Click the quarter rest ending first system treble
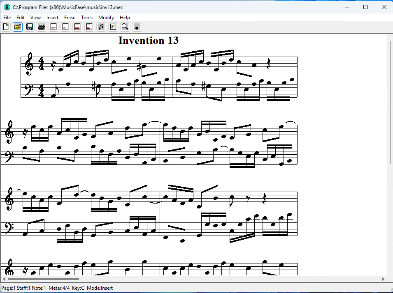Viewport: 393px width, 293px height. [268, 64]
